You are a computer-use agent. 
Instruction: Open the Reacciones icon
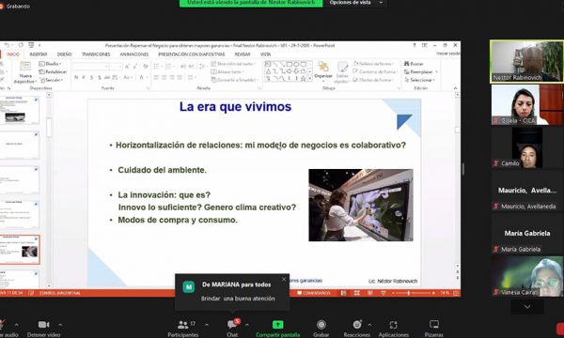pyautogui.click(x=357, y=325)
